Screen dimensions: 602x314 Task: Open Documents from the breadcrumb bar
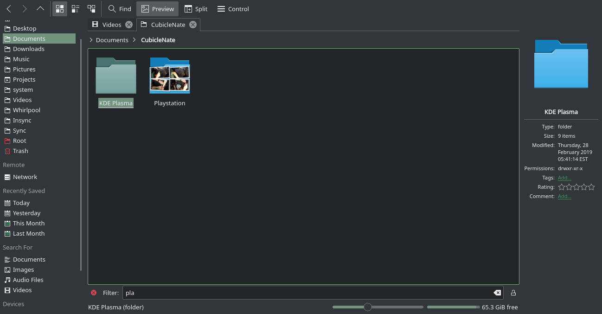click(x=112, y=40)
